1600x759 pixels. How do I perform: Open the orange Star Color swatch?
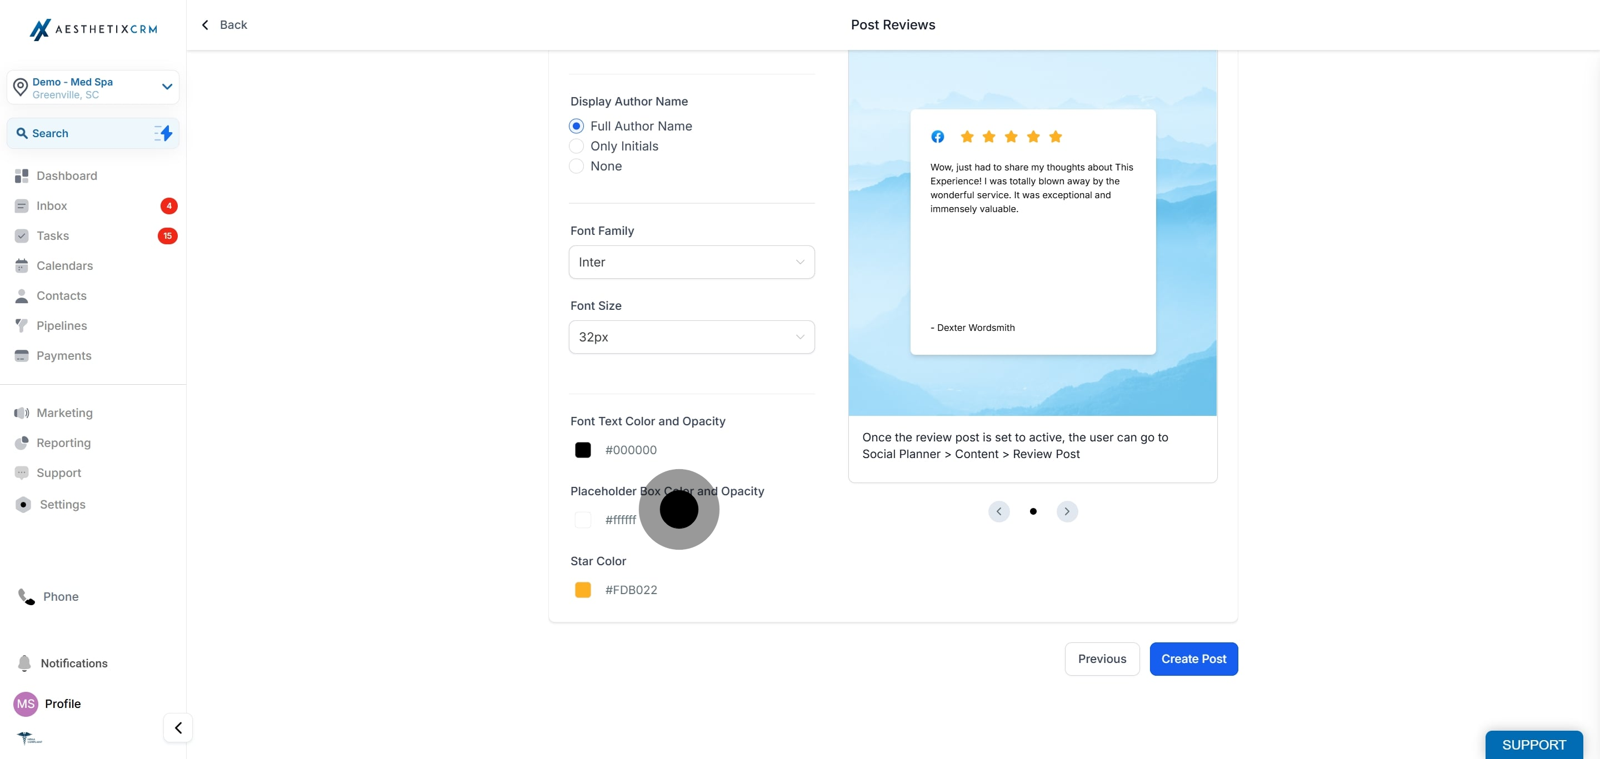(x=583, y=590)
